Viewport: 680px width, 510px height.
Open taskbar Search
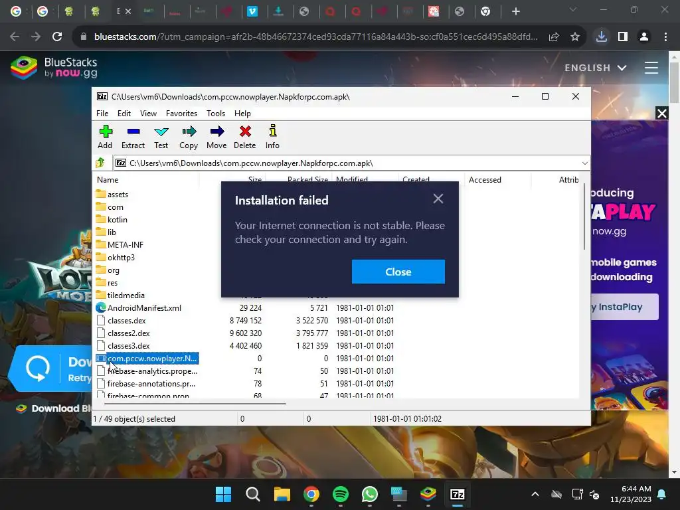[x=253, y=494]
